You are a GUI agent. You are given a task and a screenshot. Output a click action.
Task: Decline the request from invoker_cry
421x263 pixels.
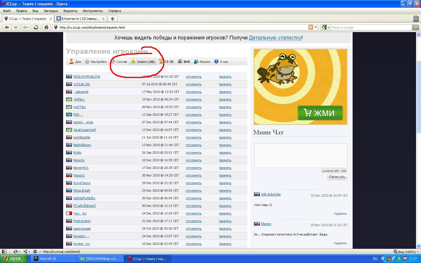(194, 244)
